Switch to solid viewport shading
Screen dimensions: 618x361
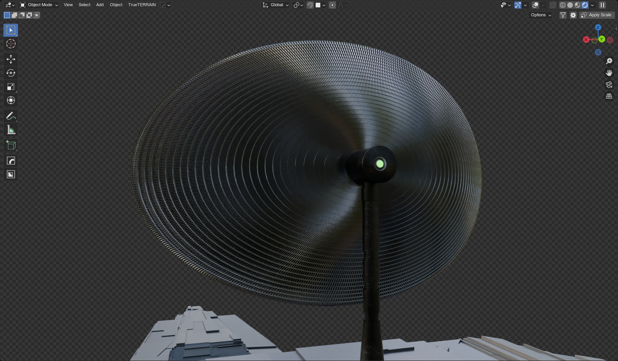570,5
